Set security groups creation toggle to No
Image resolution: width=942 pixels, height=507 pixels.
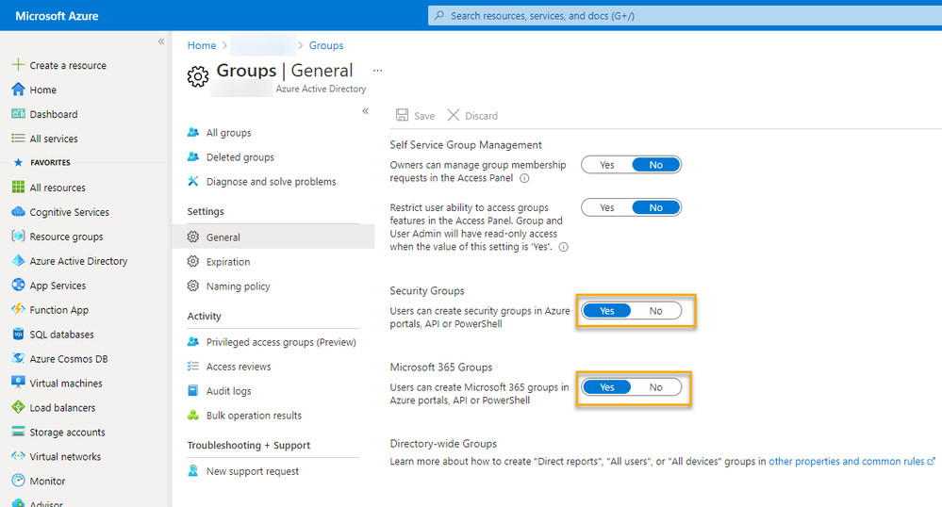pos(656,311)
